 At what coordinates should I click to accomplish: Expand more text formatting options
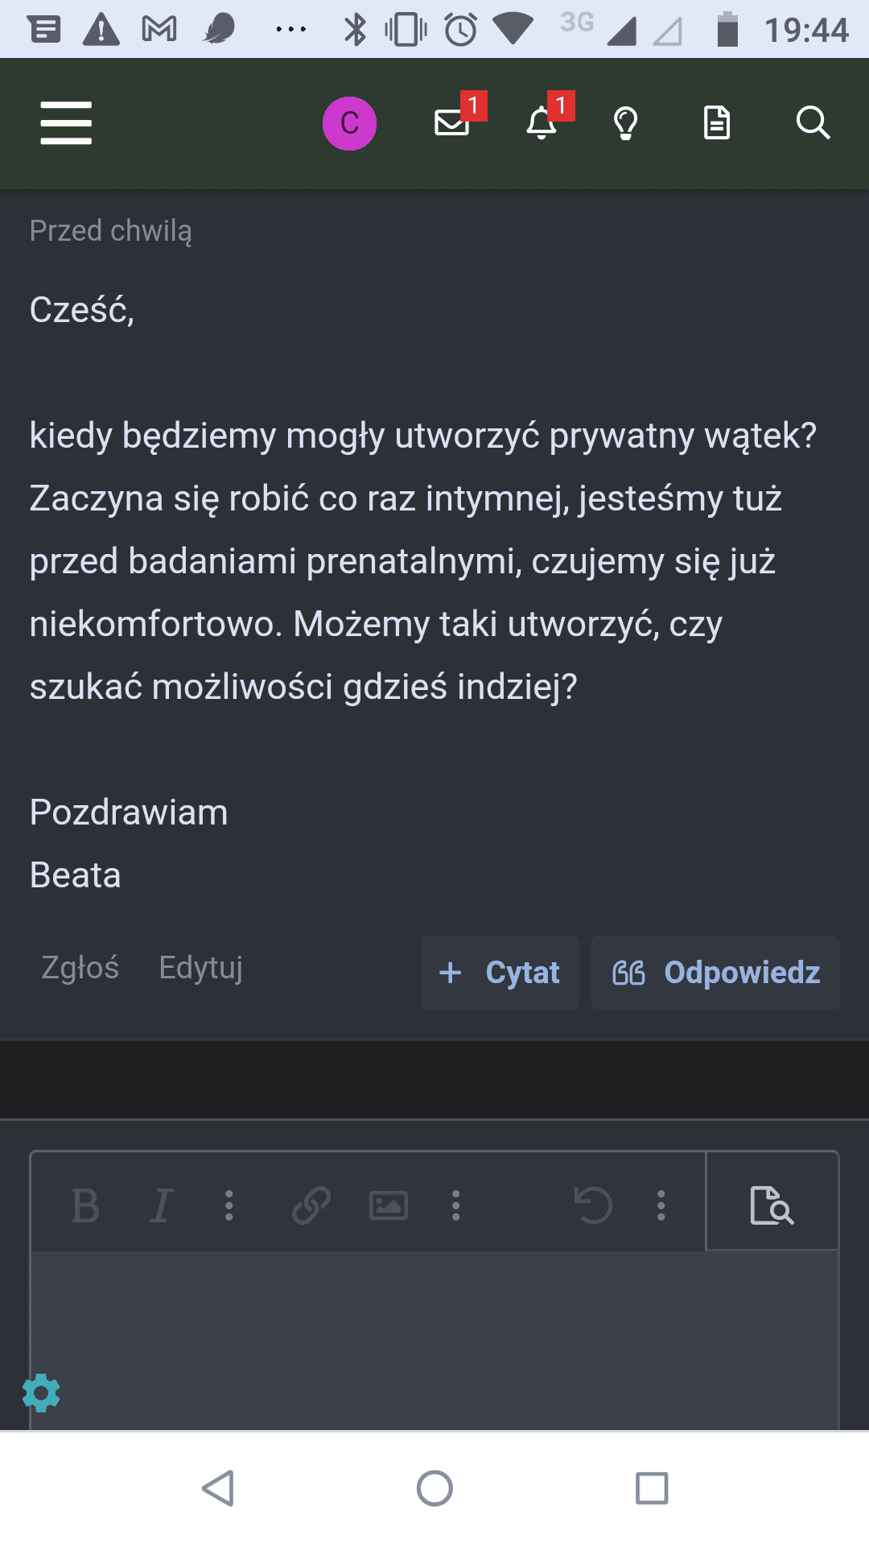229,1206
